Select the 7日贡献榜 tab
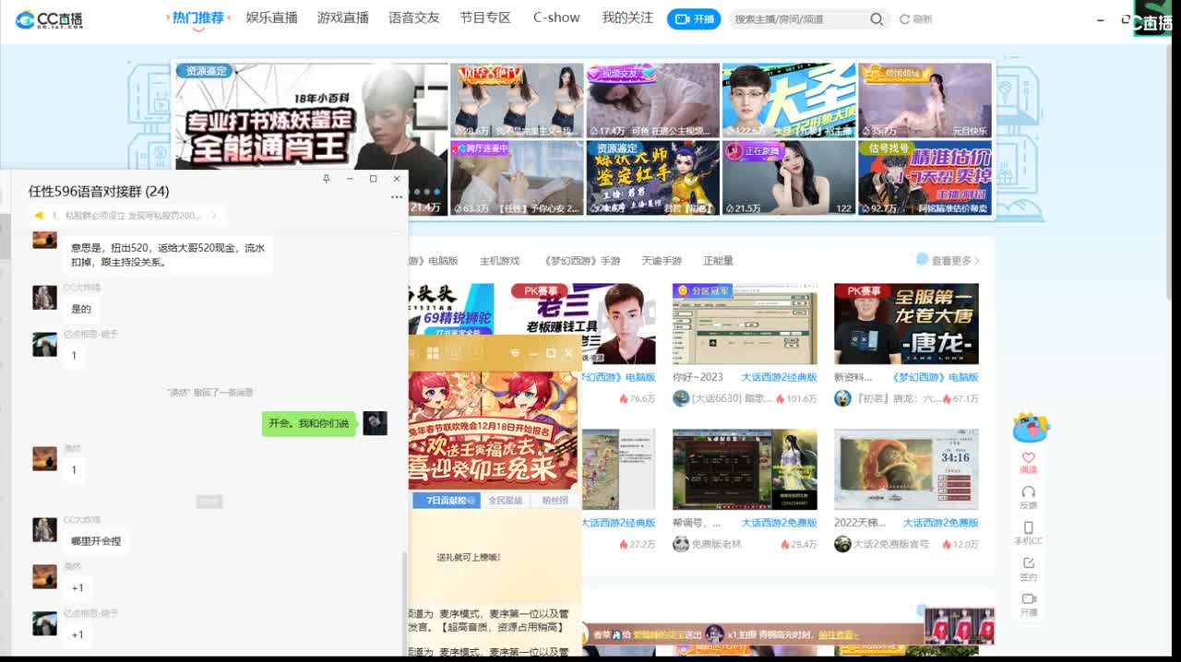 tap(445, 501)
